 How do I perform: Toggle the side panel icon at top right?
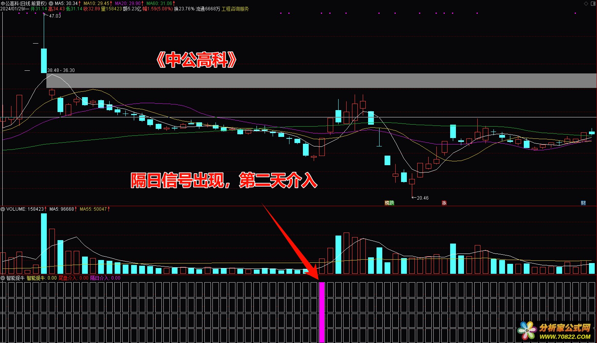[x=592, y=3]
